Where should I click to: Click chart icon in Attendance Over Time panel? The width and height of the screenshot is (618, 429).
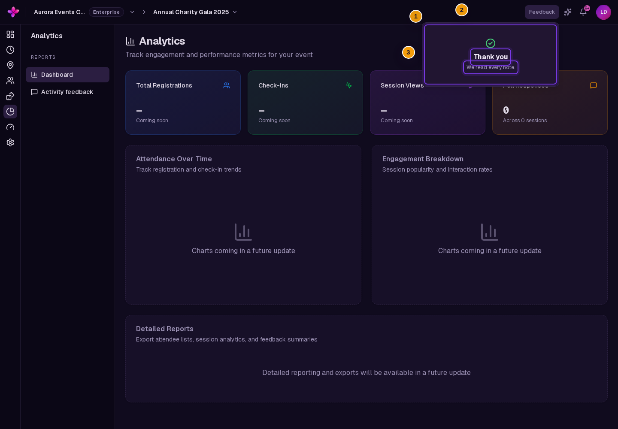coord(243,232)
